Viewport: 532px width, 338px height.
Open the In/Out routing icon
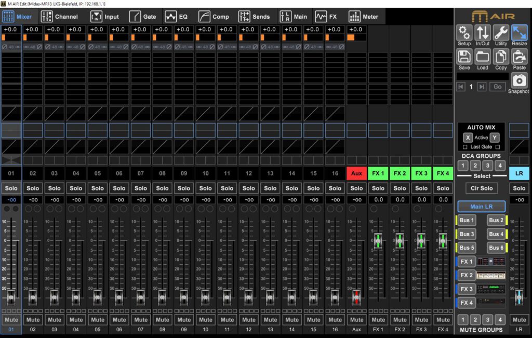pyautogui.click(x=483, y=33)
